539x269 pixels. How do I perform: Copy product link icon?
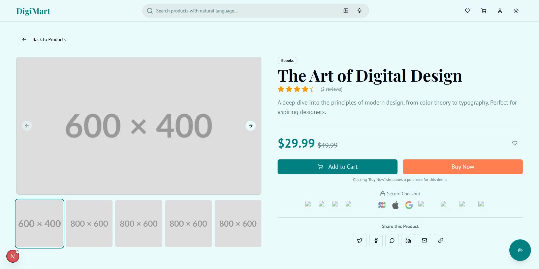[441, 240]
